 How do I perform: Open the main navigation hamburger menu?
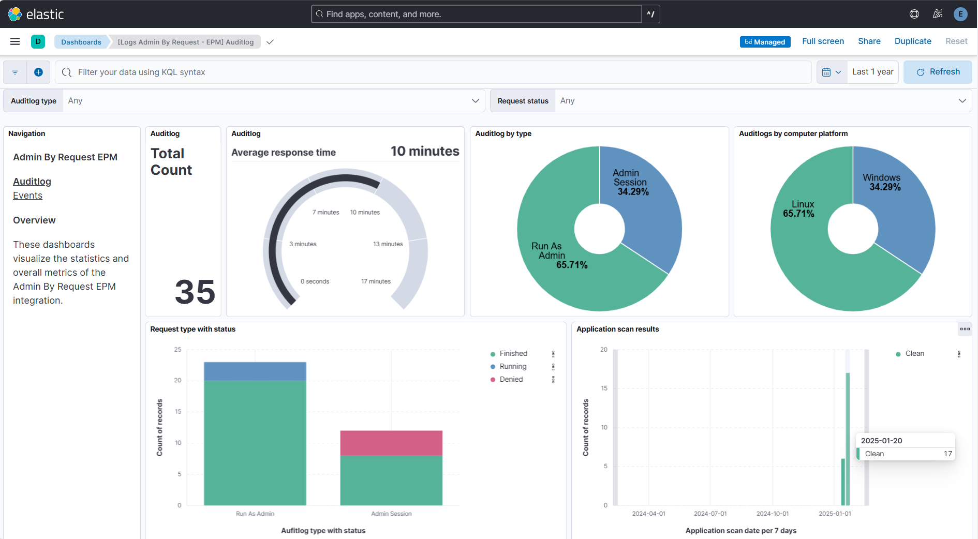(14, 41)
